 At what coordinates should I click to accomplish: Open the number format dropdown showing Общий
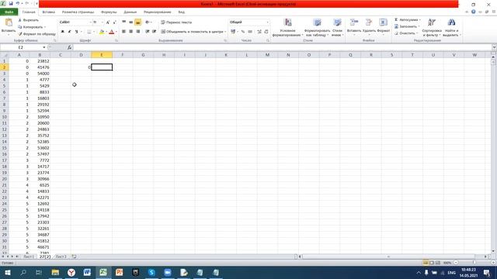(x=267, y=22)
